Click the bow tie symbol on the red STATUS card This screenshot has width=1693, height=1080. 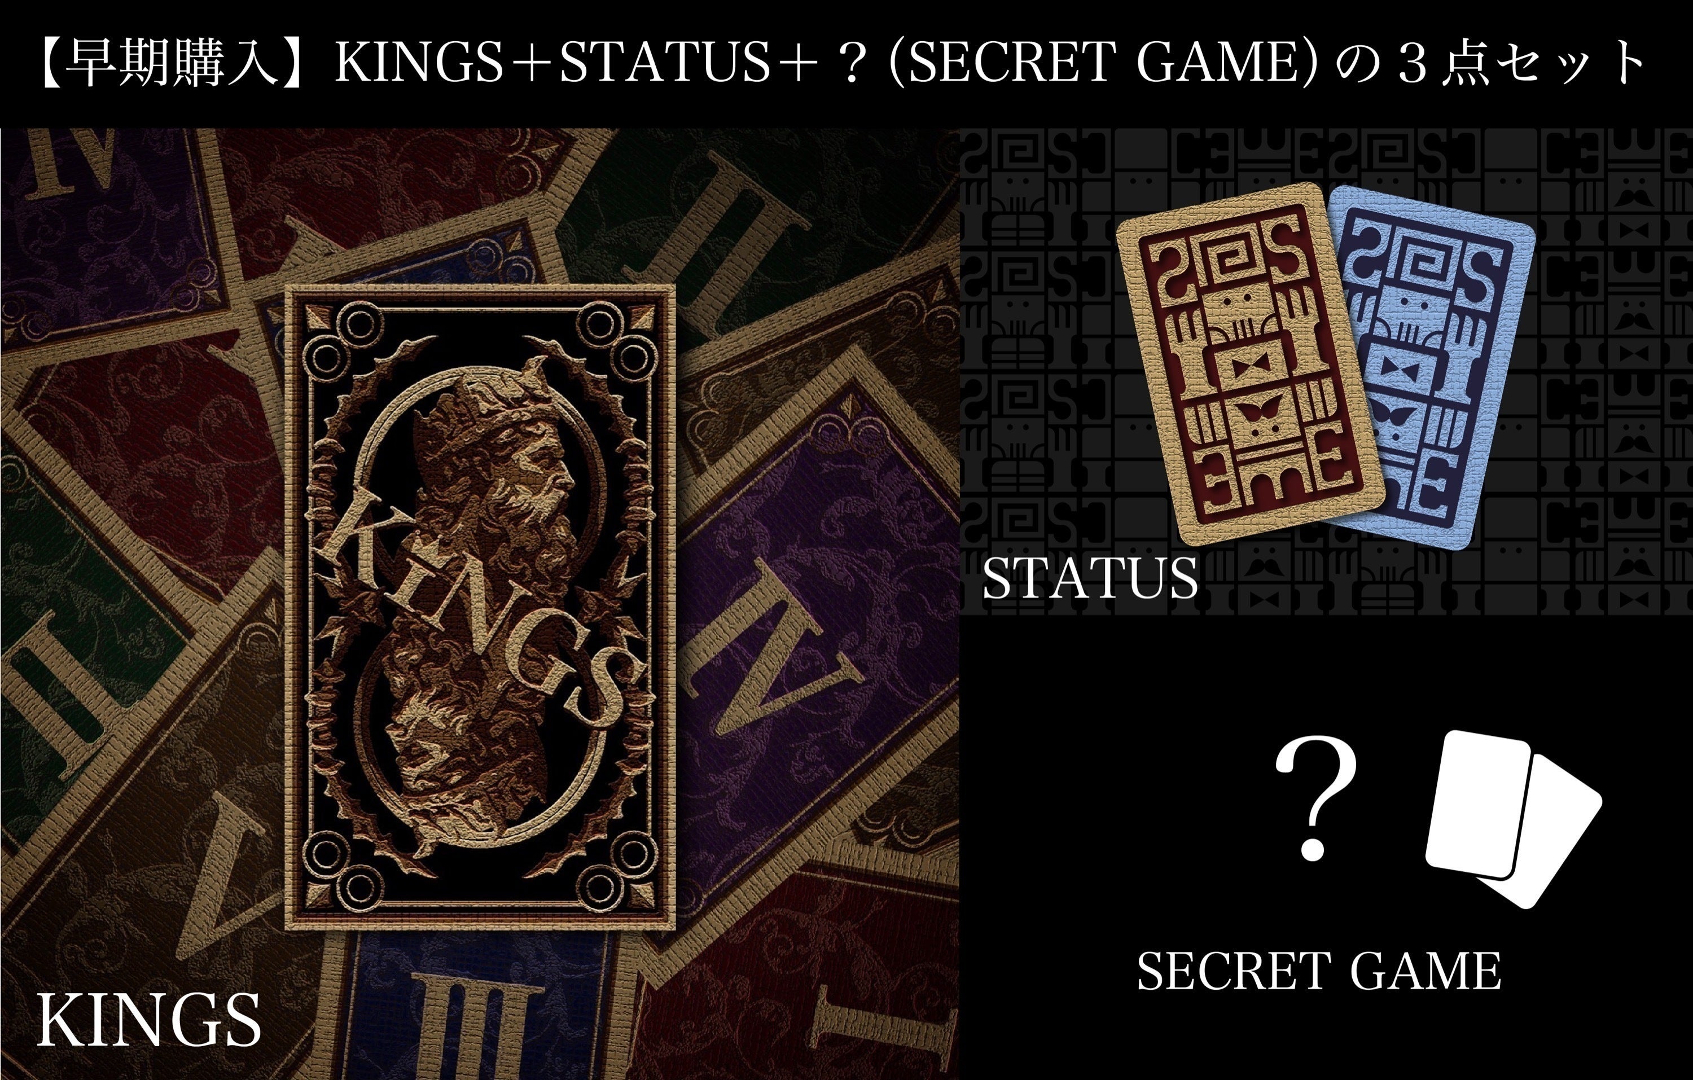1253,366
